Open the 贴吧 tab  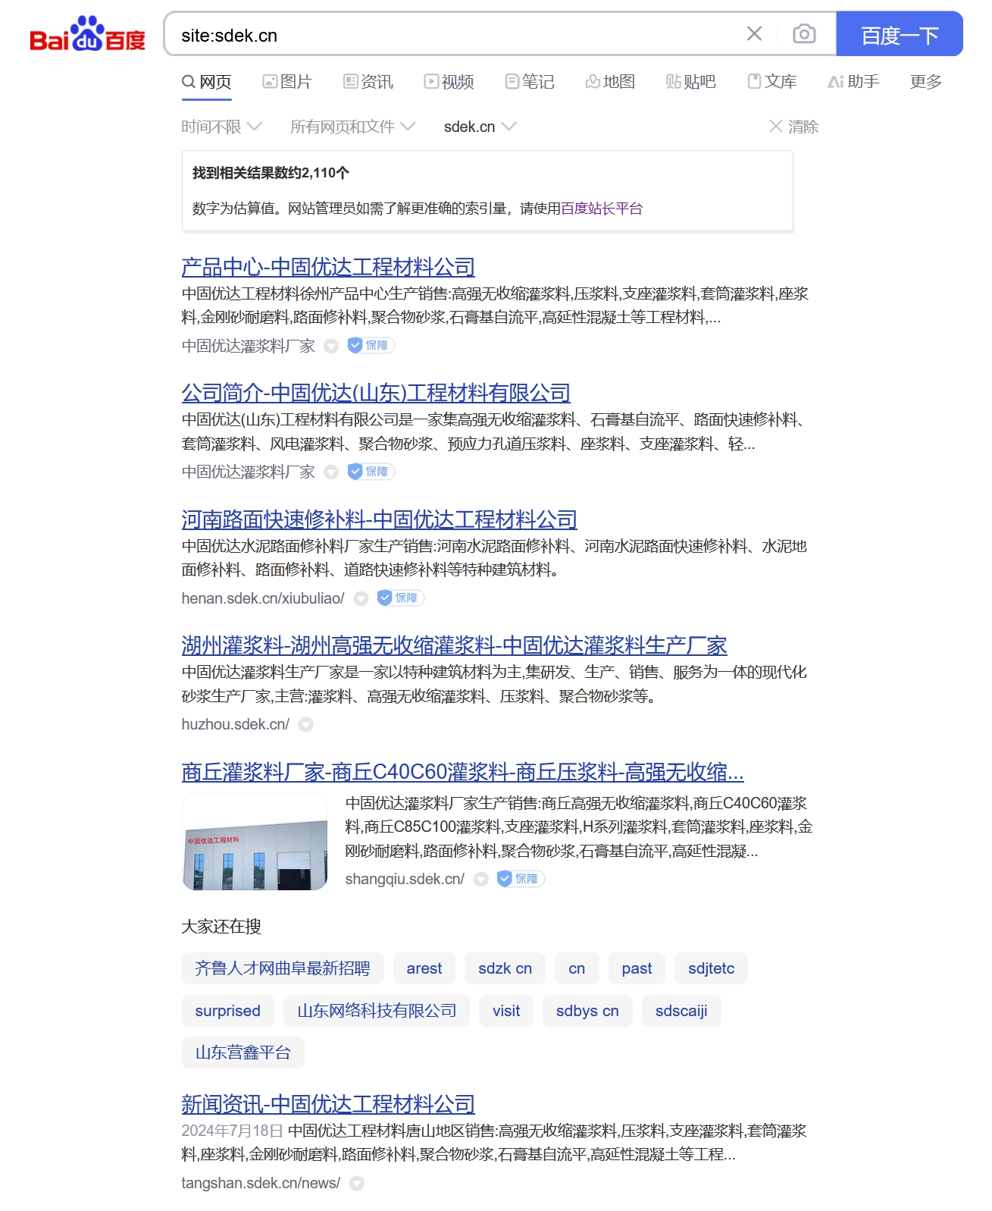[x=690, y=82]
